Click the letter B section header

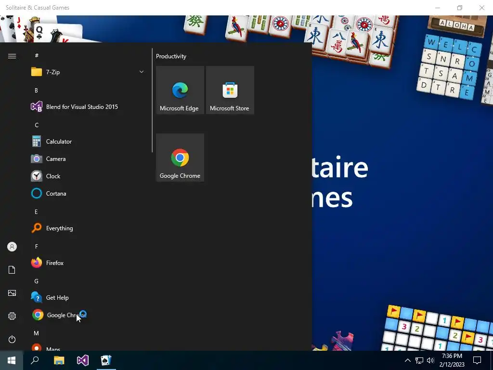tap(36, 90)
